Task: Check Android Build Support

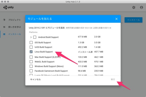Action: (x=35, y=37)
